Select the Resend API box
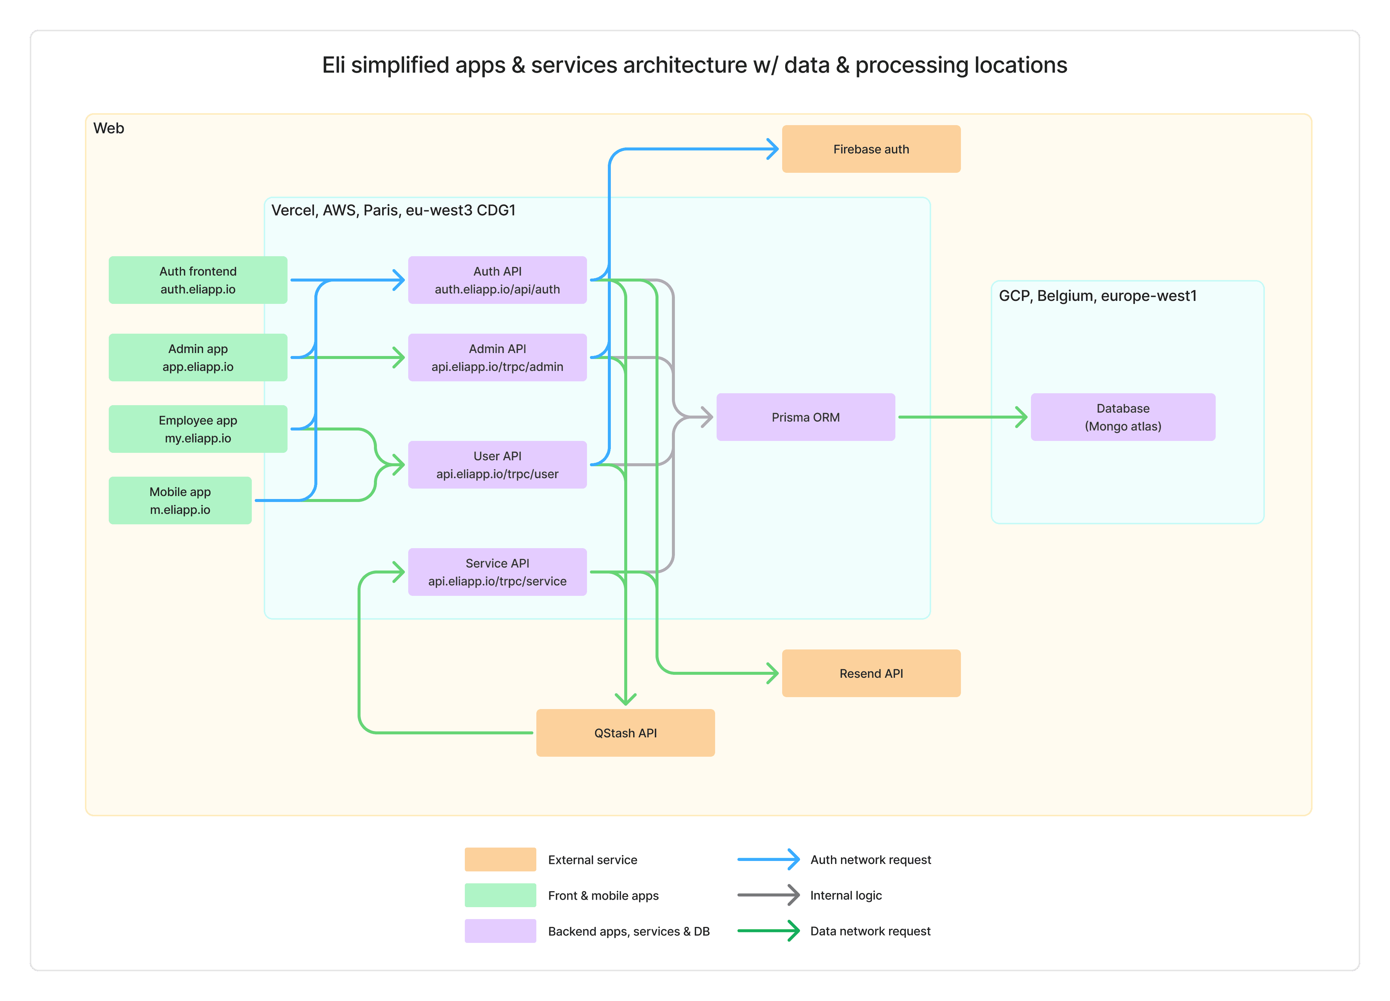 pos(871,673)
